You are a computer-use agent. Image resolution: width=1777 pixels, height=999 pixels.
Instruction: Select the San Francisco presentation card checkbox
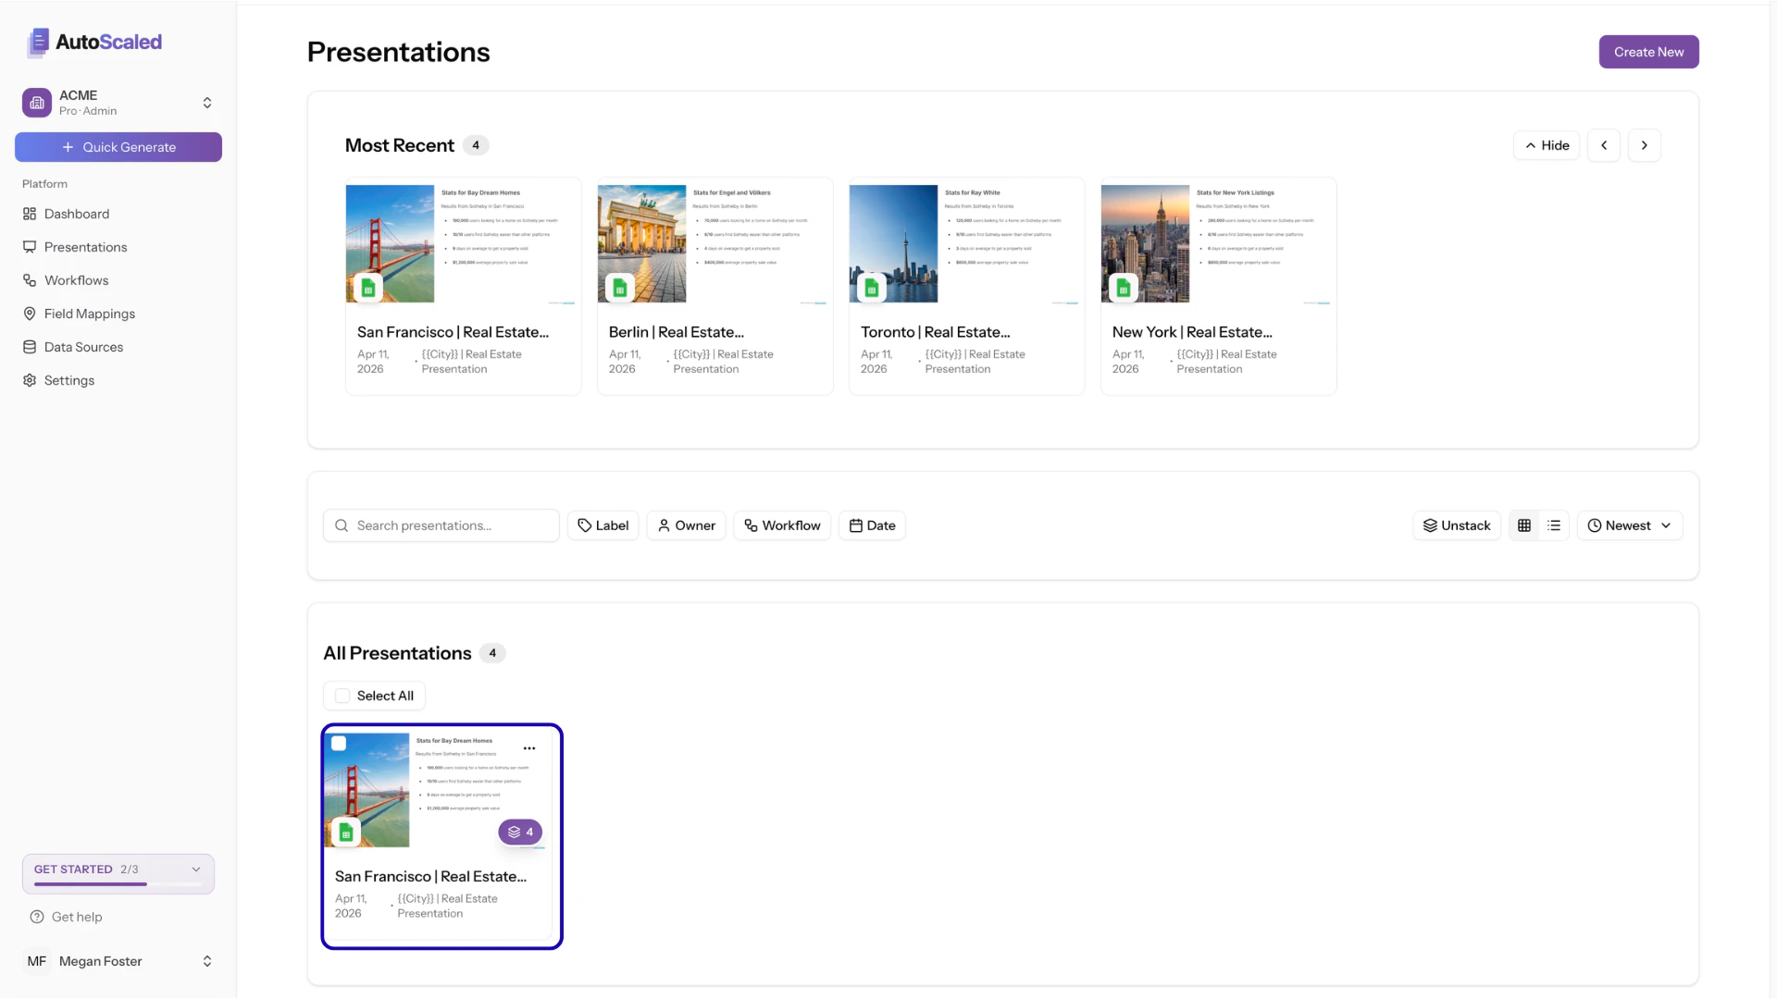click(x=340, y=743)
